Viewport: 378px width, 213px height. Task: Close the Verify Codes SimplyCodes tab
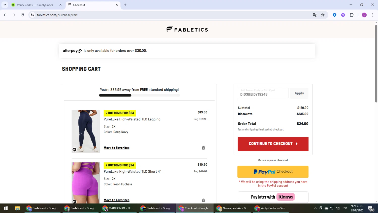click(x=60, y=5)
